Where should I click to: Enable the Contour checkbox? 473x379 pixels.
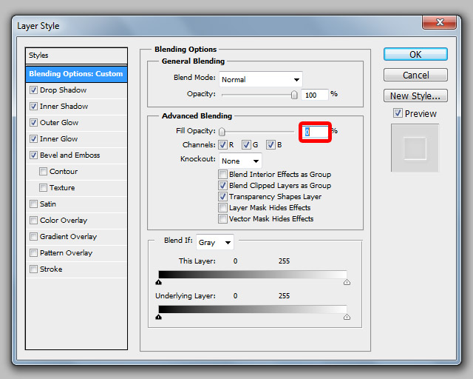43,172
